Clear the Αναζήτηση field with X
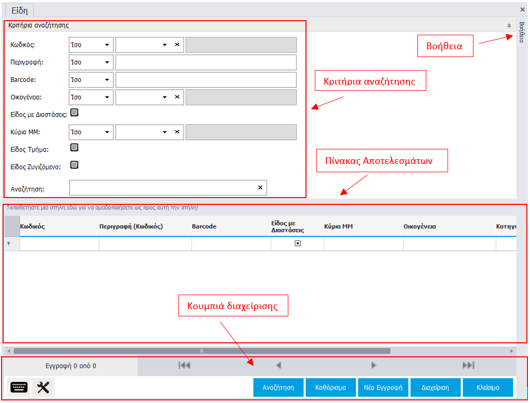 tap(260, 188)
